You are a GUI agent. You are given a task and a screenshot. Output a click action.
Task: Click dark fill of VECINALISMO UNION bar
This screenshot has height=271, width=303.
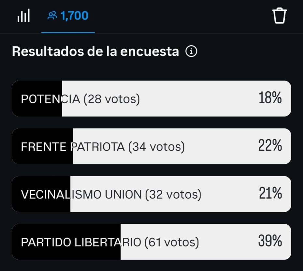click(41, 194)
